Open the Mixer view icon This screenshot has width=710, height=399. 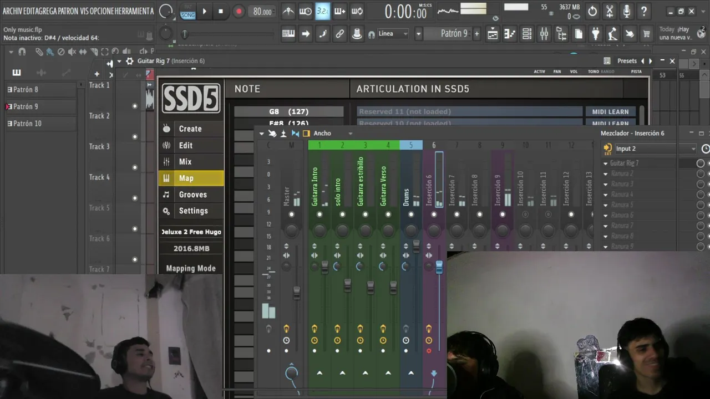pos(544,34)
